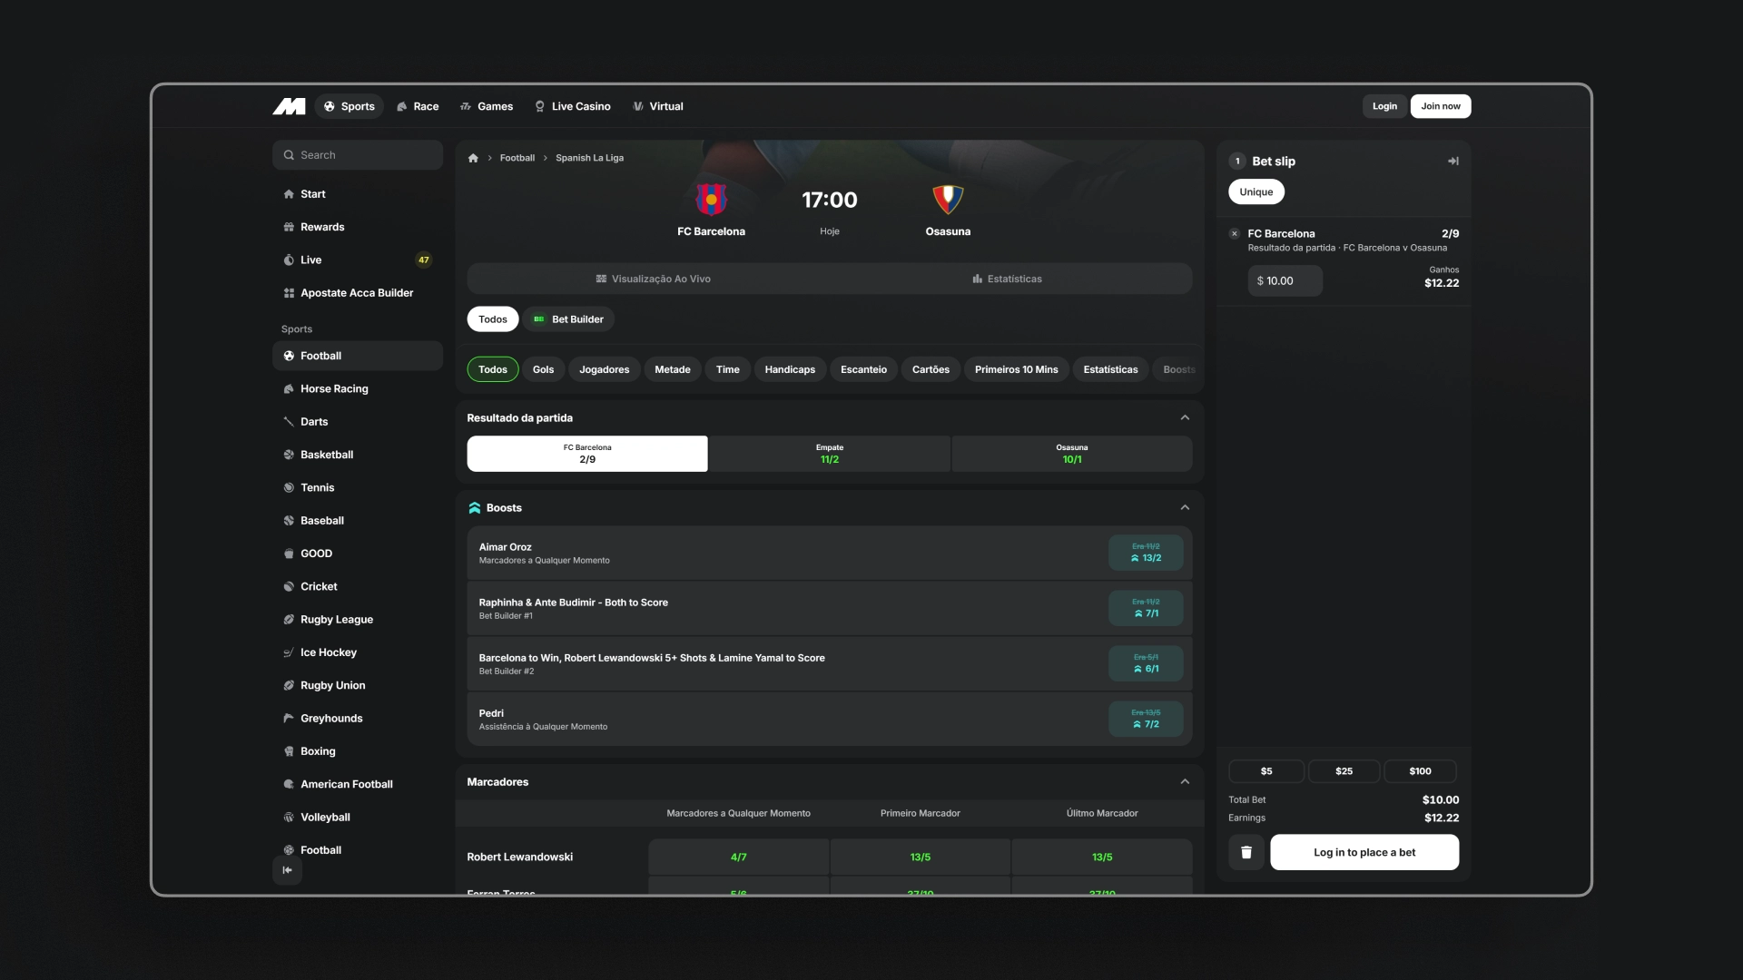Collapse the Marcadores section

click(1185, 782)
